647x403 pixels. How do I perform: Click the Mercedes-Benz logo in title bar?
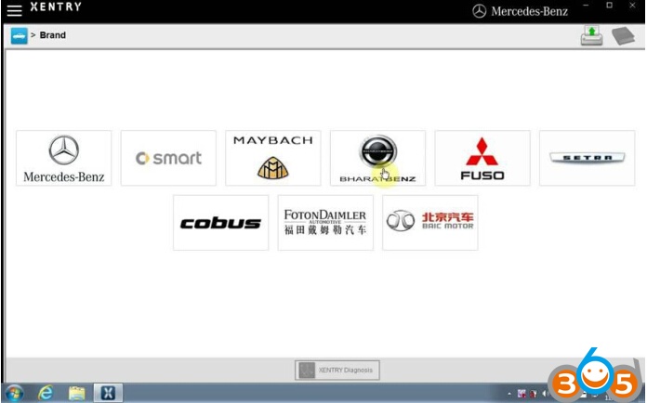point(520,11)
